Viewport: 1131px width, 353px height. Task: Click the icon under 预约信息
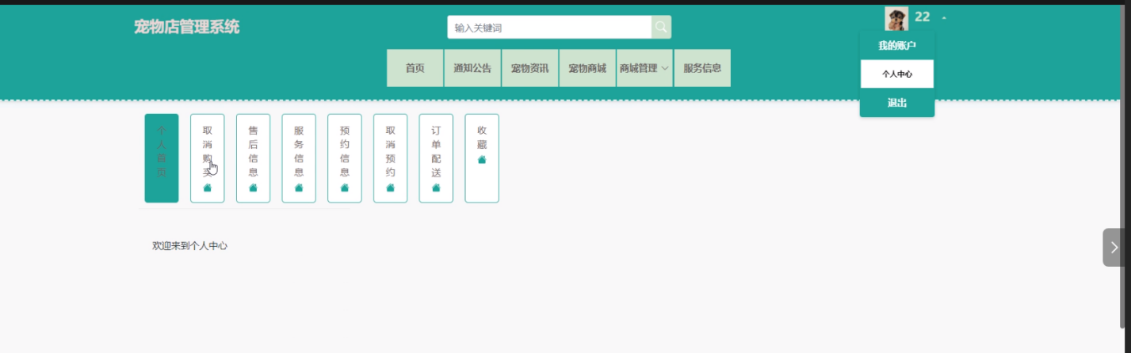[345, 188]
